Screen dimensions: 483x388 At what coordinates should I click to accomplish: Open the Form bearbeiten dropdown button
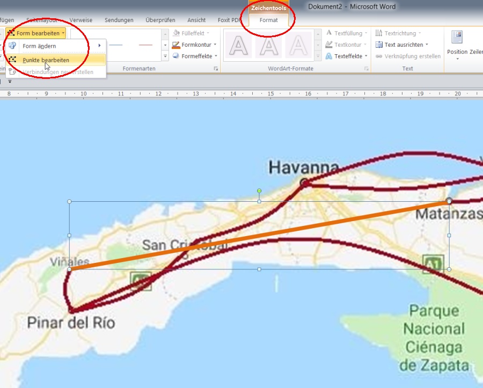[36, 33]
